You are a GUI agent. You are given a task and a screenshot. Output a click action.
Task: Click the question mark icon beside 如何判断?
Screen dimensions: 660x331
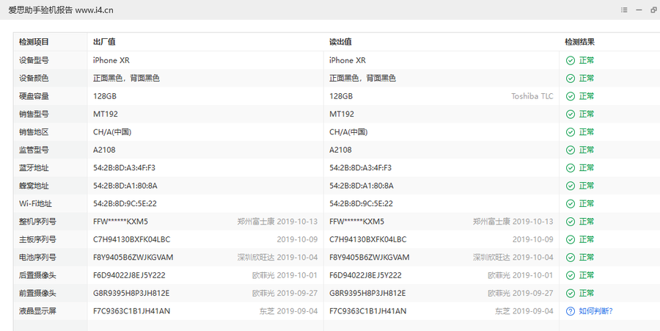click(x=571, y=311)
